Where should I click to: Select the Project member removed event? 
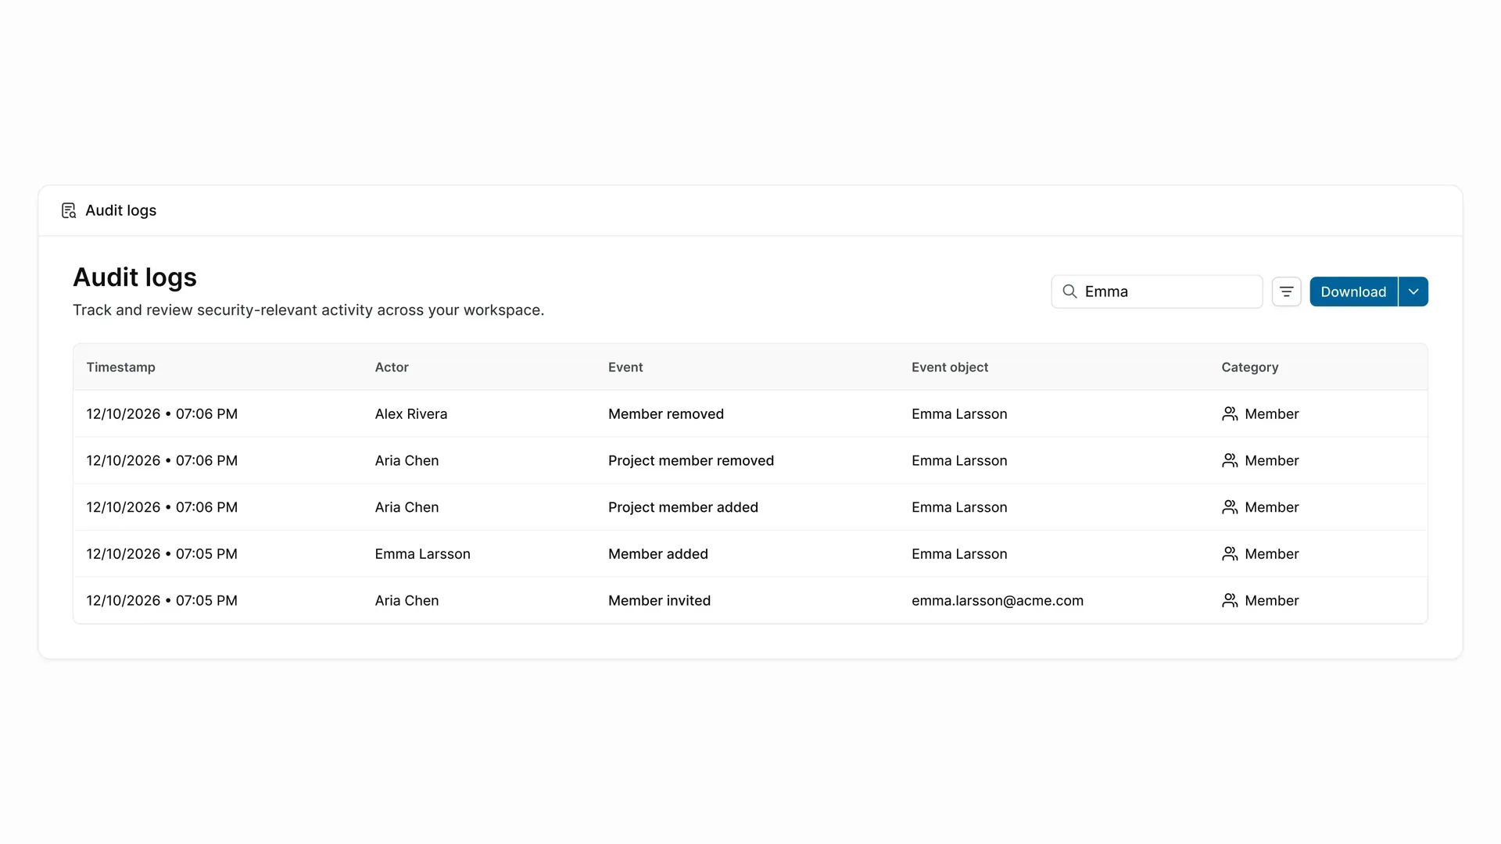[x=691, y=461]
